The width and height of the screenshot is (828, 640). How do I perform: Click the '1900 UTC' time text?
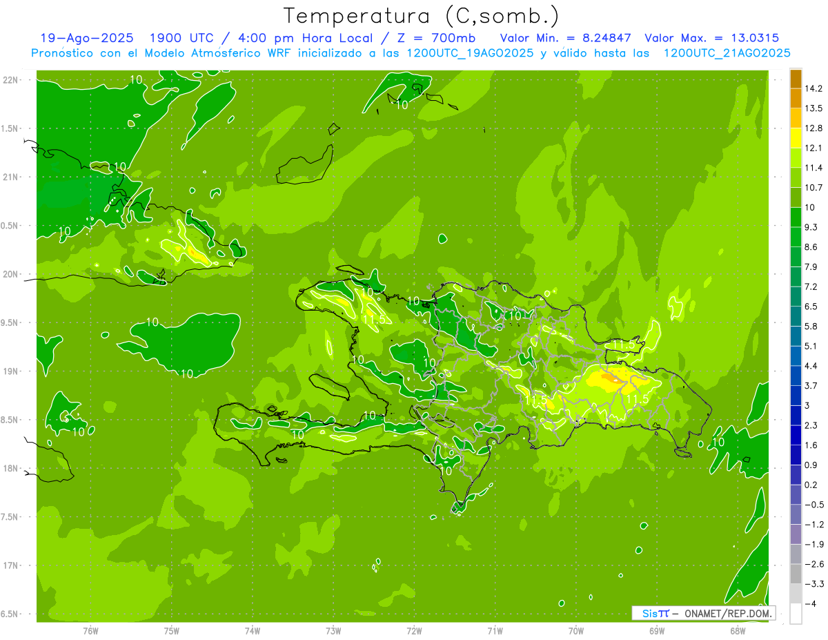pos(184,38)
